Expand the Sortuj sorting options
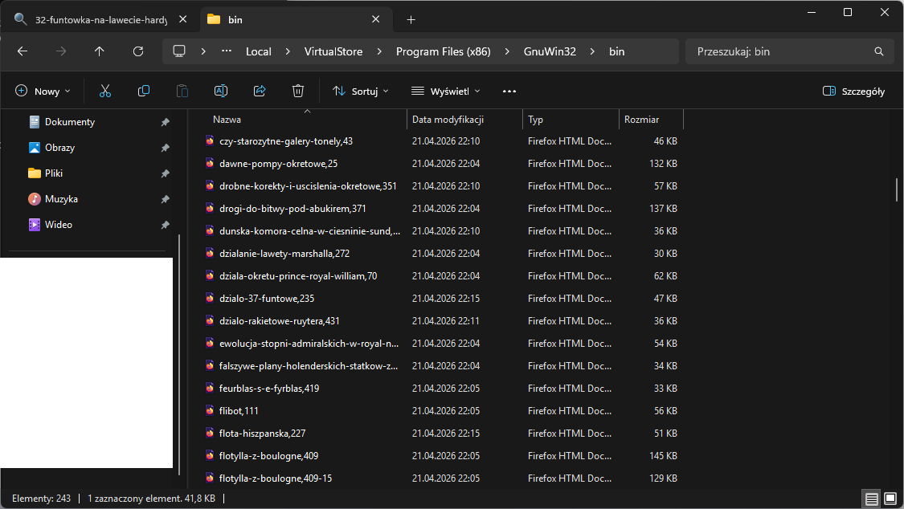904x509 pixels. click(x=361, y=92)
